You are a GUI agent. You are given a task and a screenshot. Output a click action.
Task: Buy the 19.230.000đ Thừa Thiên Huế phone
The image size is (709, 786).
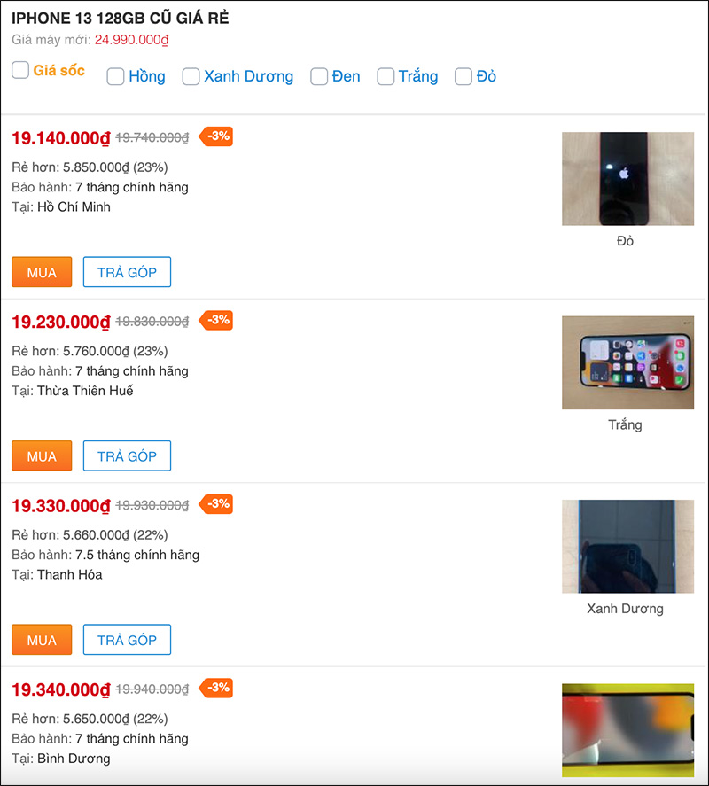tap(42, 456)
